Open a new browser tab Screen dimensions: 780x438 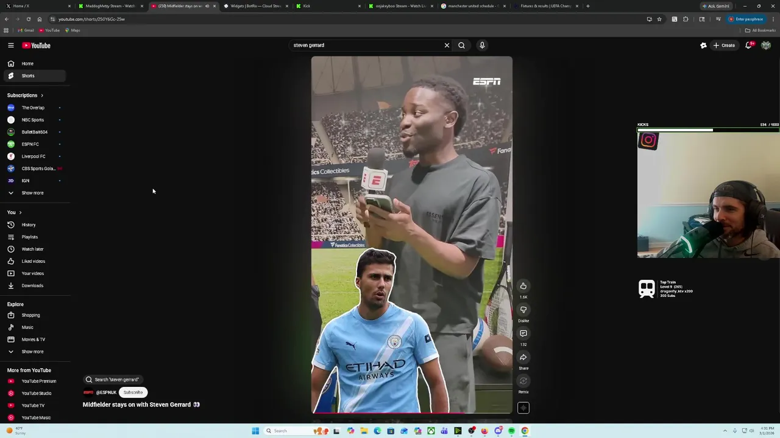click(588, 6)
